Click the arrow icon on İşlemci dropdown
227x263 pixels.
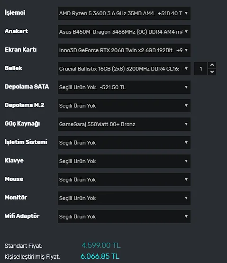[186, 13]
